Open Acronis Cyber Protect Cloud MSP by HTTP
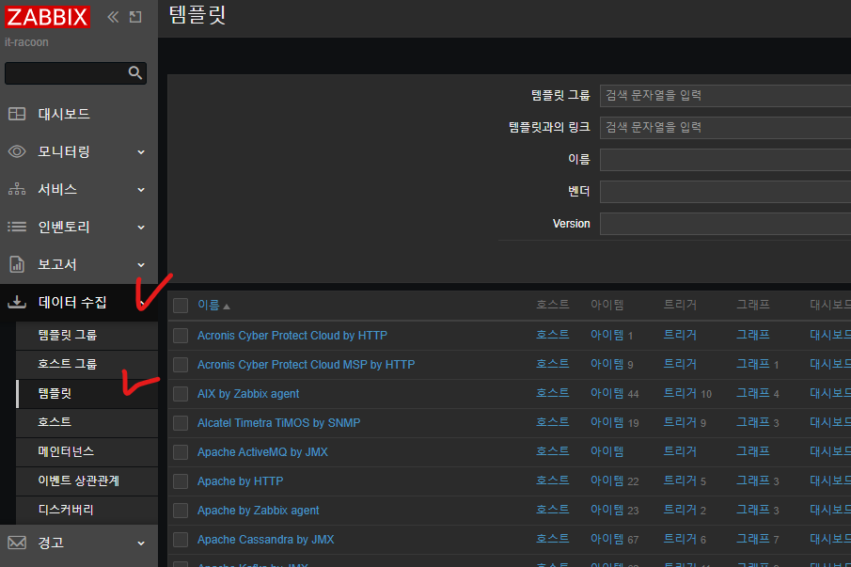The height and width of the screenshot is (567, 851). click(x=306, y=365)
